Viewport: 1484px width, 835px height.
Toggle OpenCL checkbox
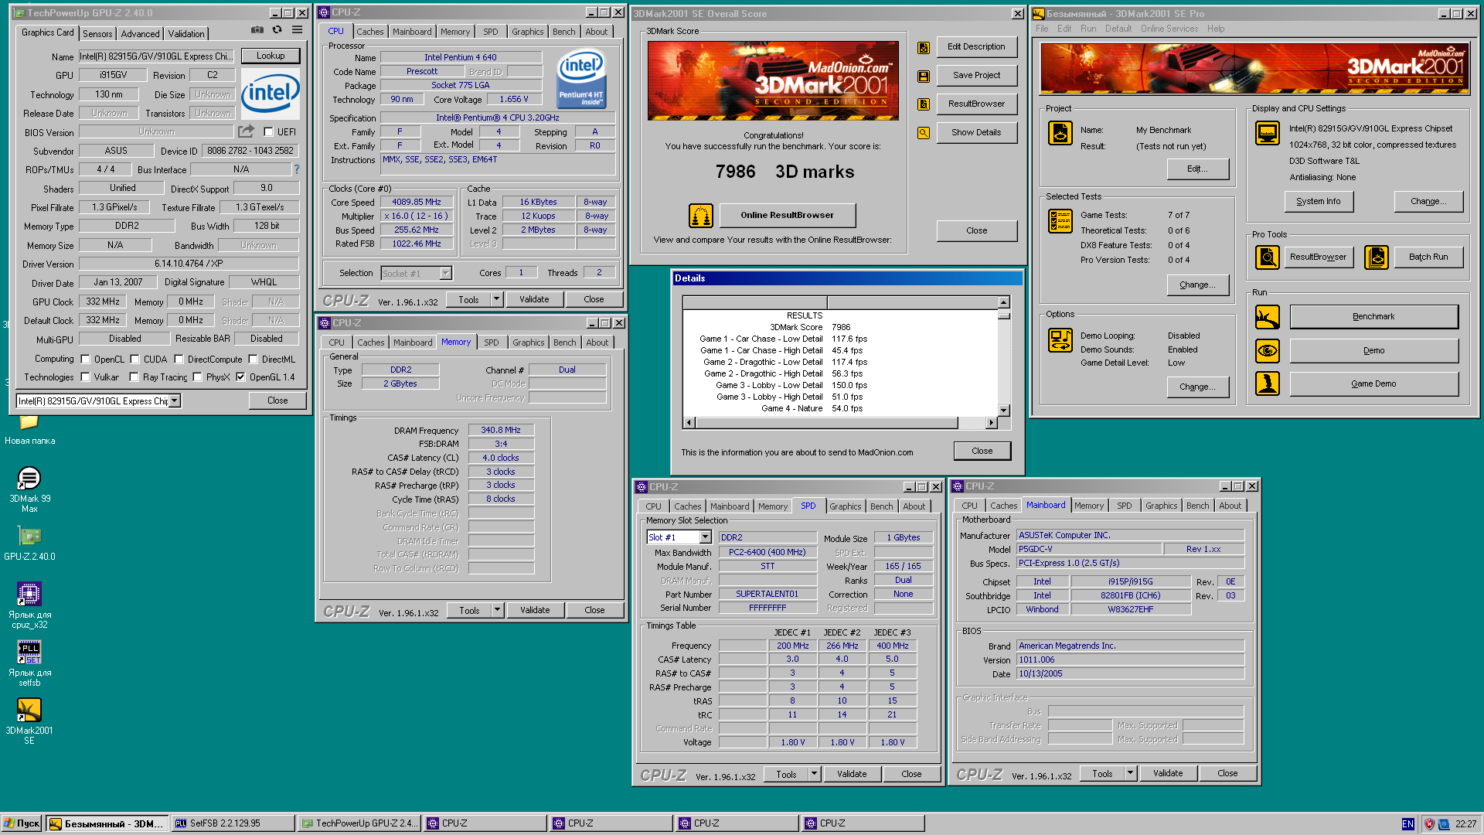click(x=85, y=360)
